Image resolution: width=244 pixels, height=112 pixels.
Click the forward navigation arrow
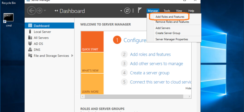click(39, 11)
